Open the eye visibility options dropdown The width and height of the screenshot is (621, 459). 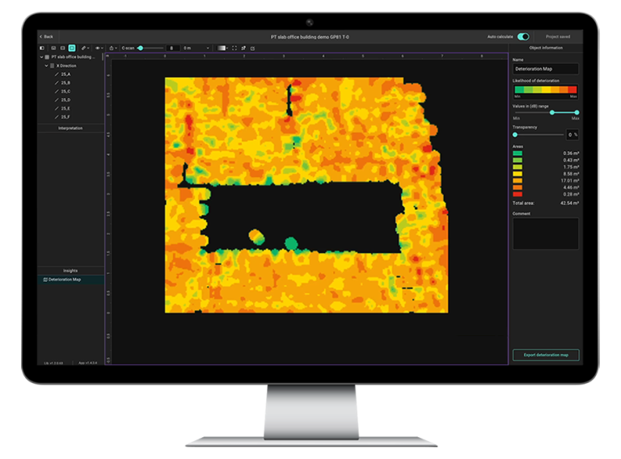(99, 48)
